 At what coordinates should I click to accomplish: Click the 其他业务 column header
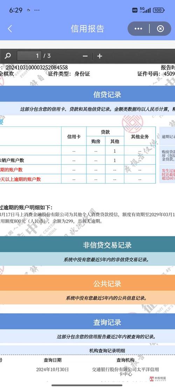pos(140,137)
